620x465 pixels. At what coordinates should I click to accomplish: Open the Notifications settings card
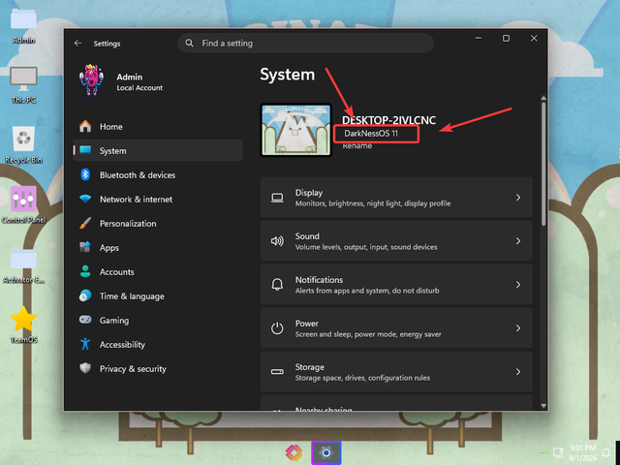pos(396,284)
